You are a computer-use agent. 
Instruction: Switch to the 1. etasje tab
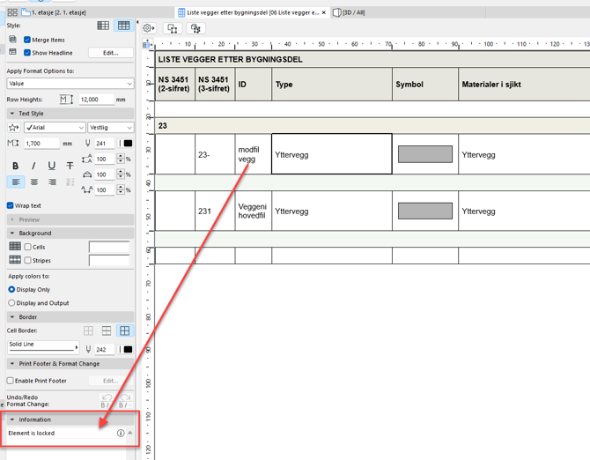[x=57, y=13]
